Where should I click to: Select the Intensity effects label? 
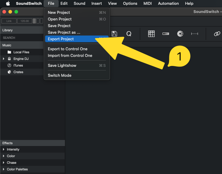[13, 149]
